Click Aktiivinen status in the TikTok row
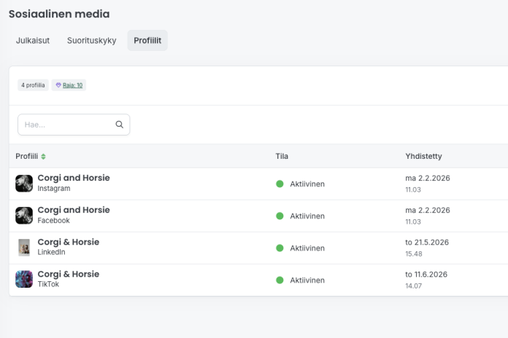 pos(307,280)
